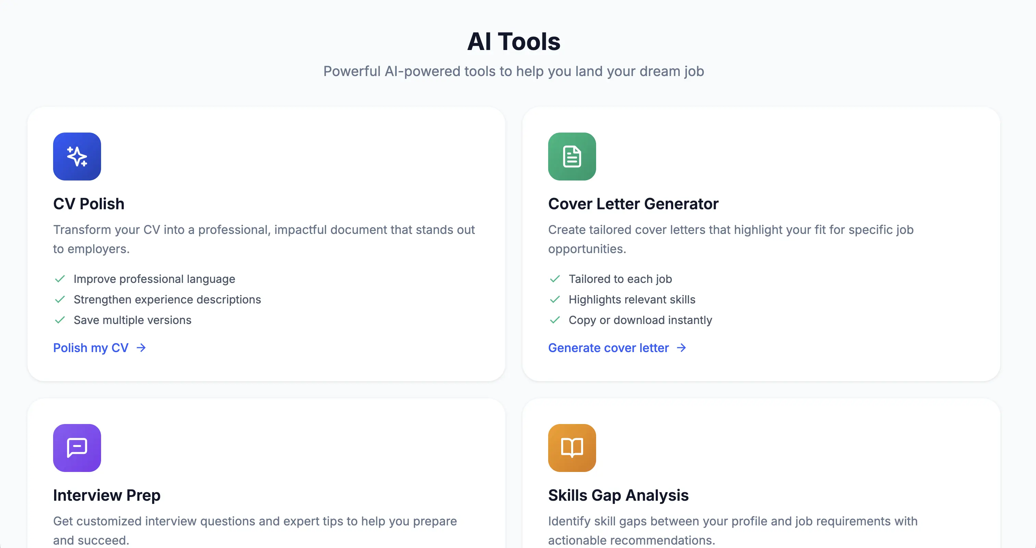The height and width of the screenshot is (548, 1036).
Task: Click checkmark next to Copy or download instantly
Action: [x=555, y=320]
